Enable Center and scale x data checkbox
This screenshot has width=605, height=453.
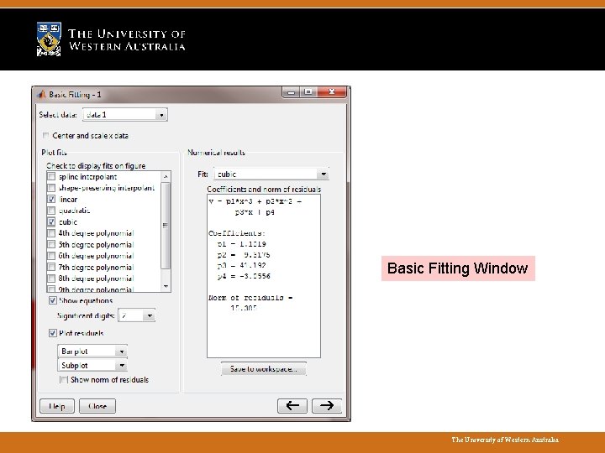pos(46,136)
